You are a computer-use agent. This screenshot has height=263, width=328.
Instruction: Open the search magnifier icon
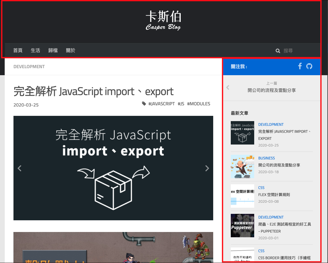click(x=278, y=51)
